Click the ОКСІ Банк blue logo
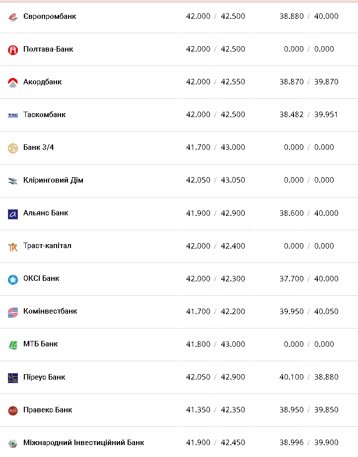The width and height of the screenshot is (358, 457). (13, 279)
